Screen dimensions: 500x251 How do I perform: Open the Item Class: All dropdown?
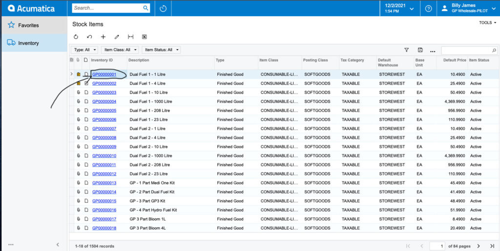coord(120,50)
